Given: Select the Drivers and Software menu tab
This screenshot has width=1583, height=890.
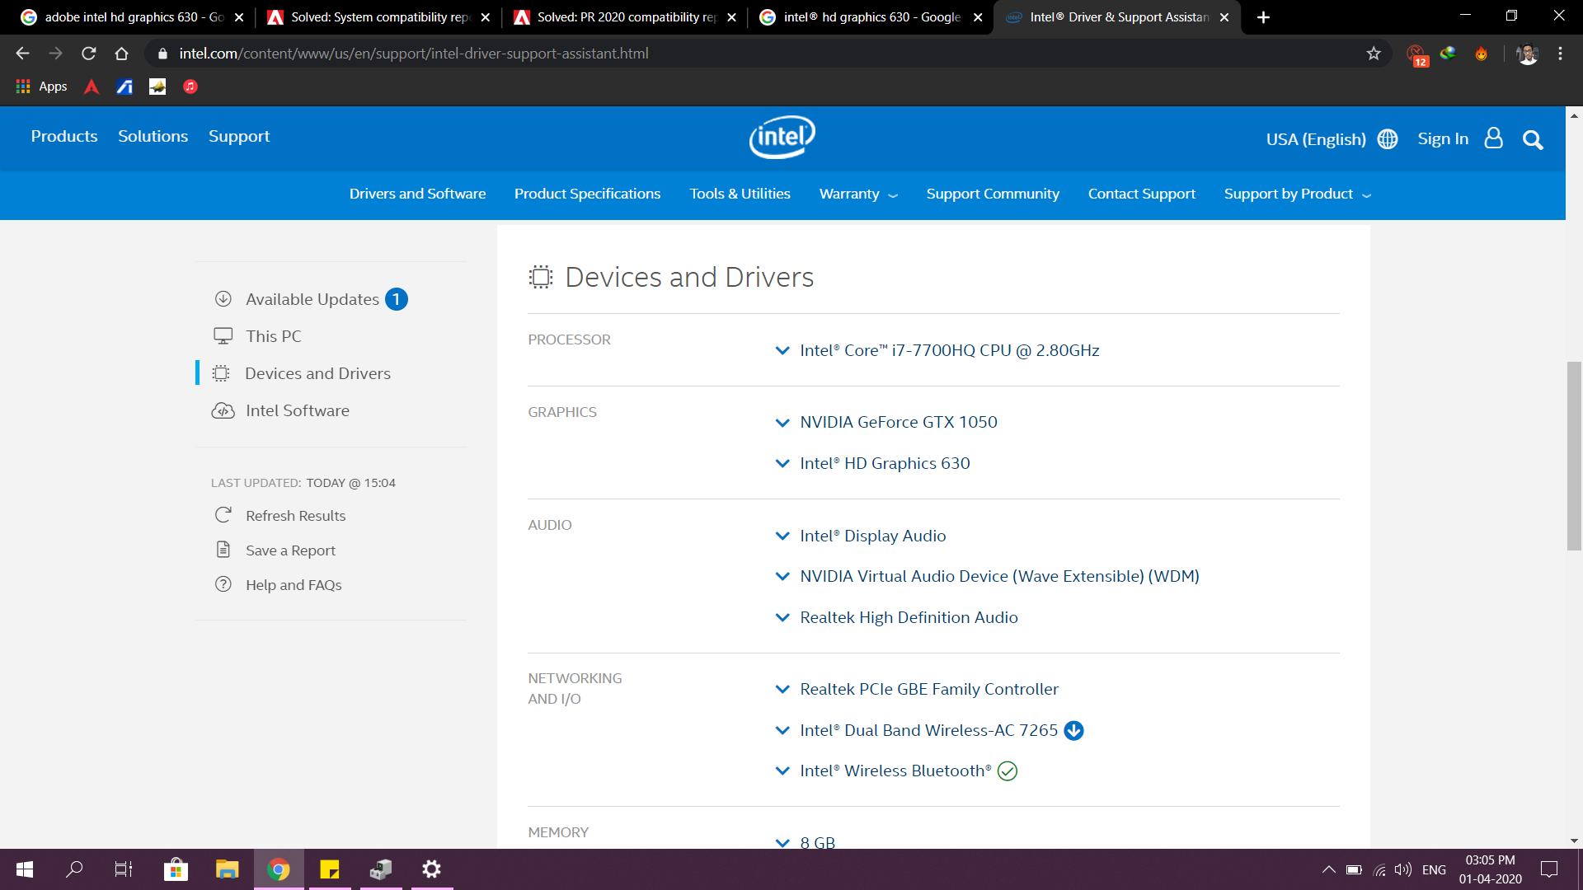Looking at the screenshot, I should (x=417, y=194).
